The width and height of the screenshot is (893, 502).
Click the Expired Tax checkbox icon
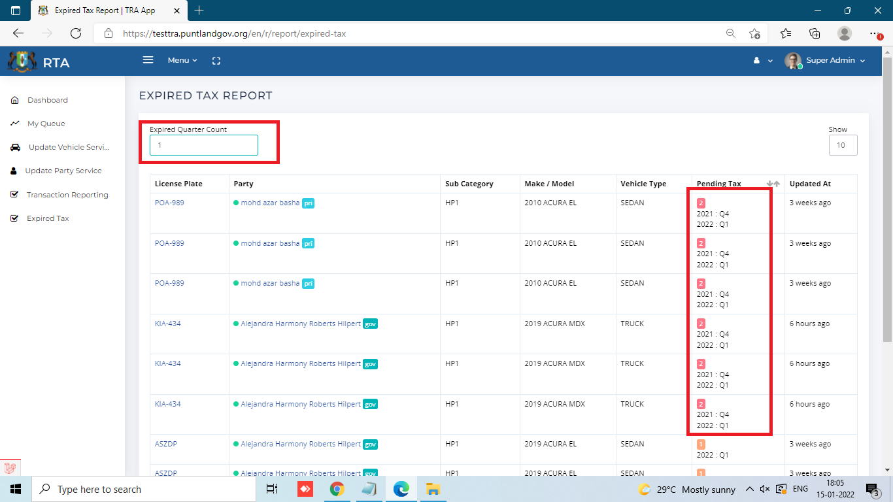pyautogui.click(x=14, y=218)
